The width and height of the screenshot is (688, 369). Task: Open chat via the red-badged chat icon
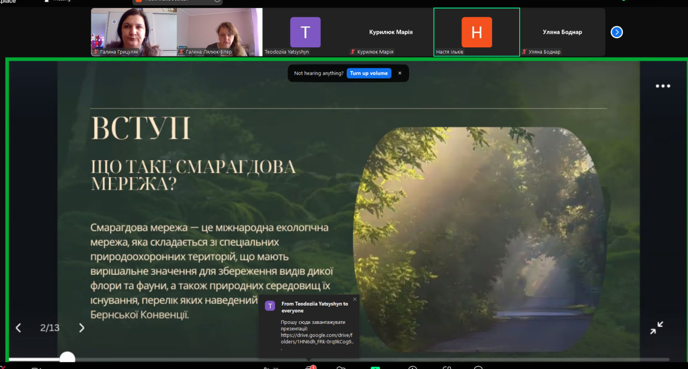coord(310,368)
